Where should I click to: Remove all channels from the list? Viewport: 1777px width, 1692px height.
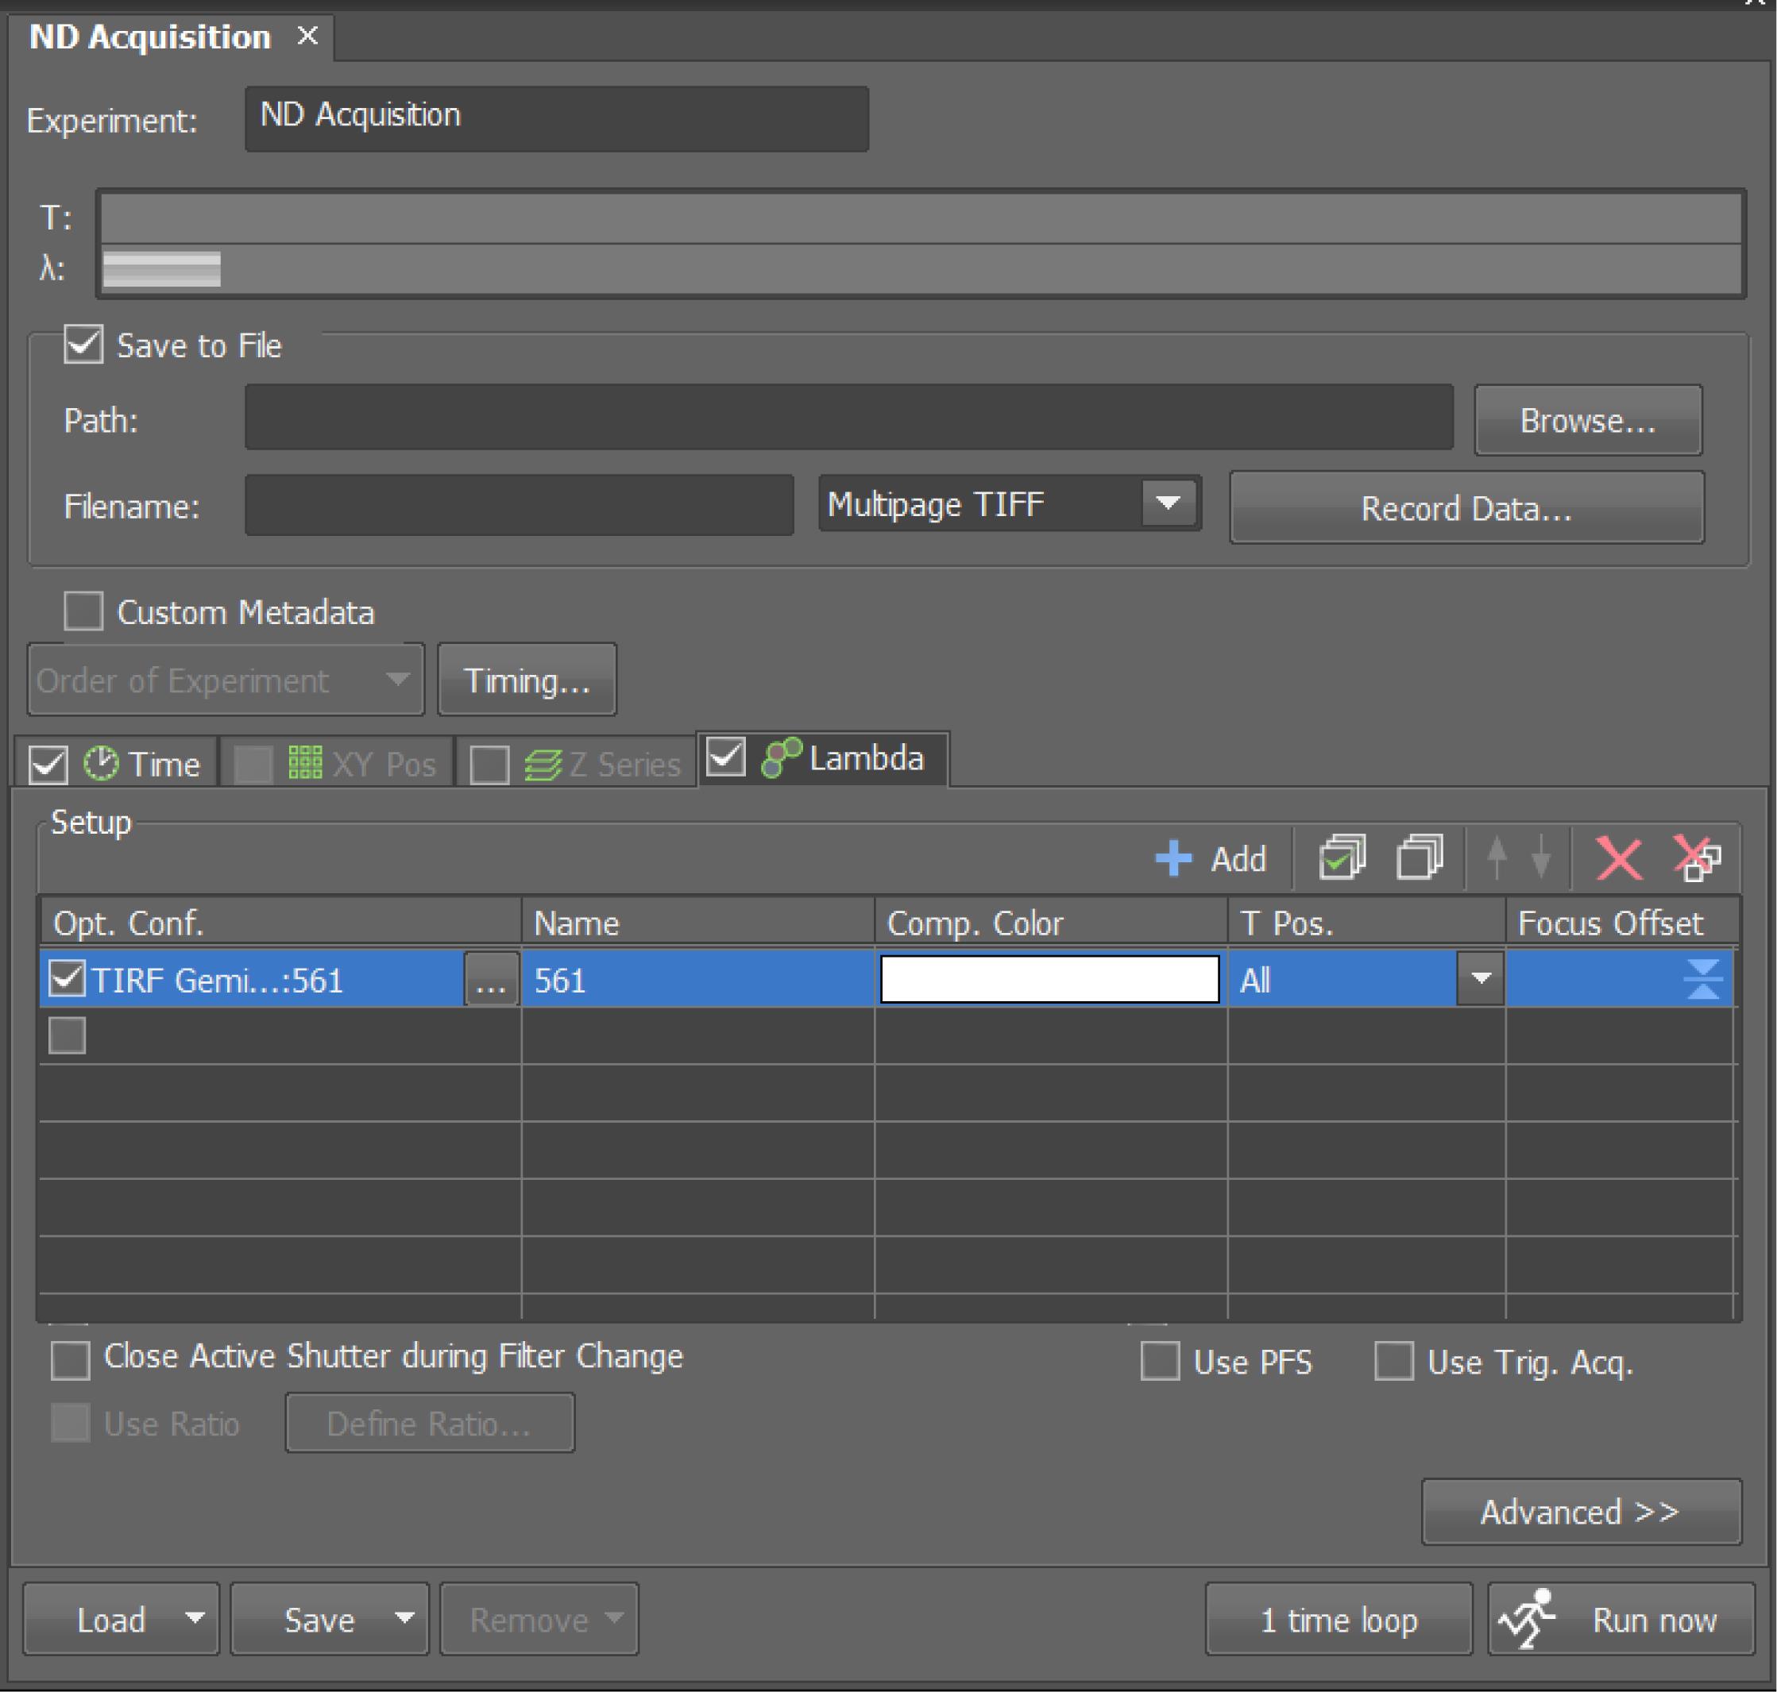1697,858
